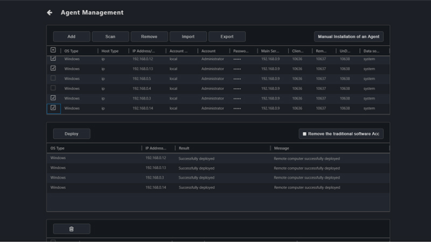Screen dimensions: 431x242
Task: Toggle the select-all checkbox in table header
Action: pyautogui.click(x=53, y=51)
